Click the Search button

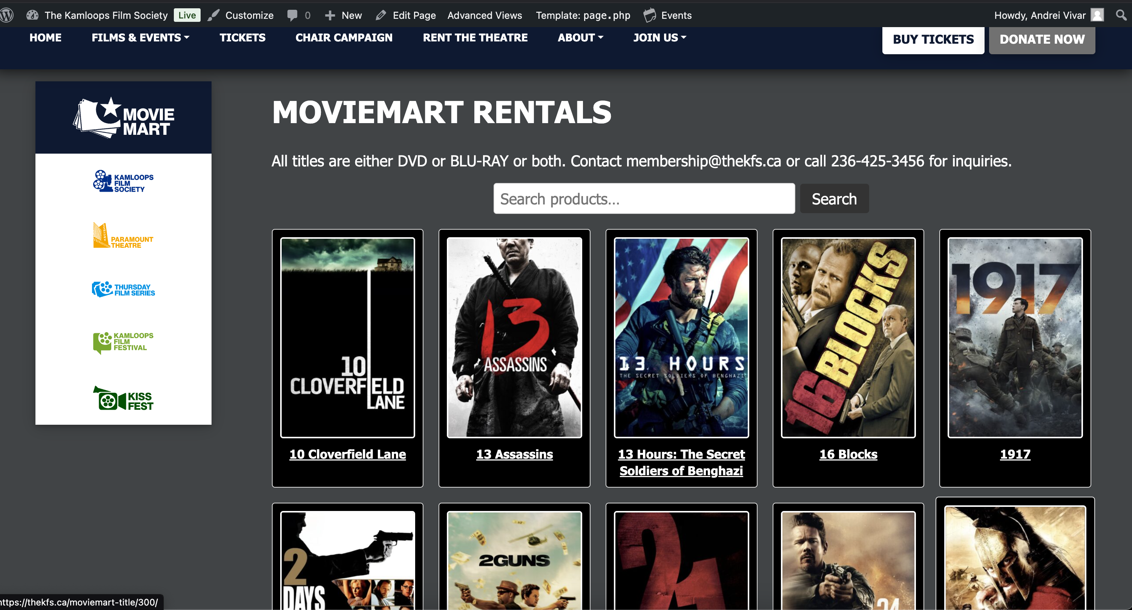click(834, 199)
